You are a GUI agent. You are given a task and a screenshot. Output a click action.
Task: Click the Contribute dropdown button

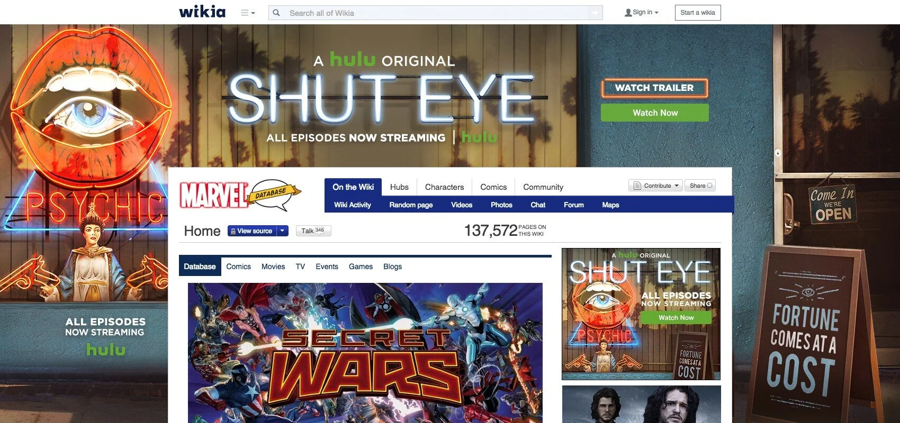pyautogui.click(x=655, y=186)
